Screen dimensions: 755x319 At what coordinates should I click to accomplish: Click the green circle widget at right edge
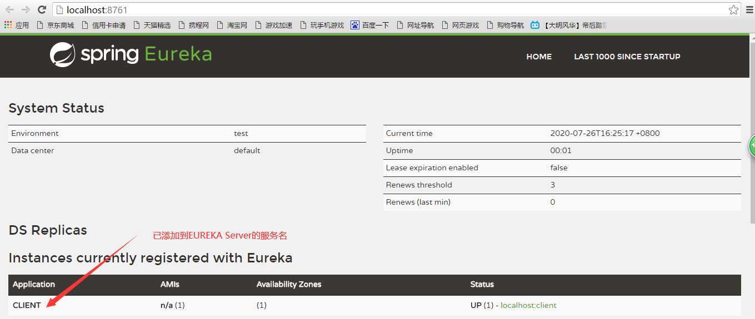coord(752,147)
